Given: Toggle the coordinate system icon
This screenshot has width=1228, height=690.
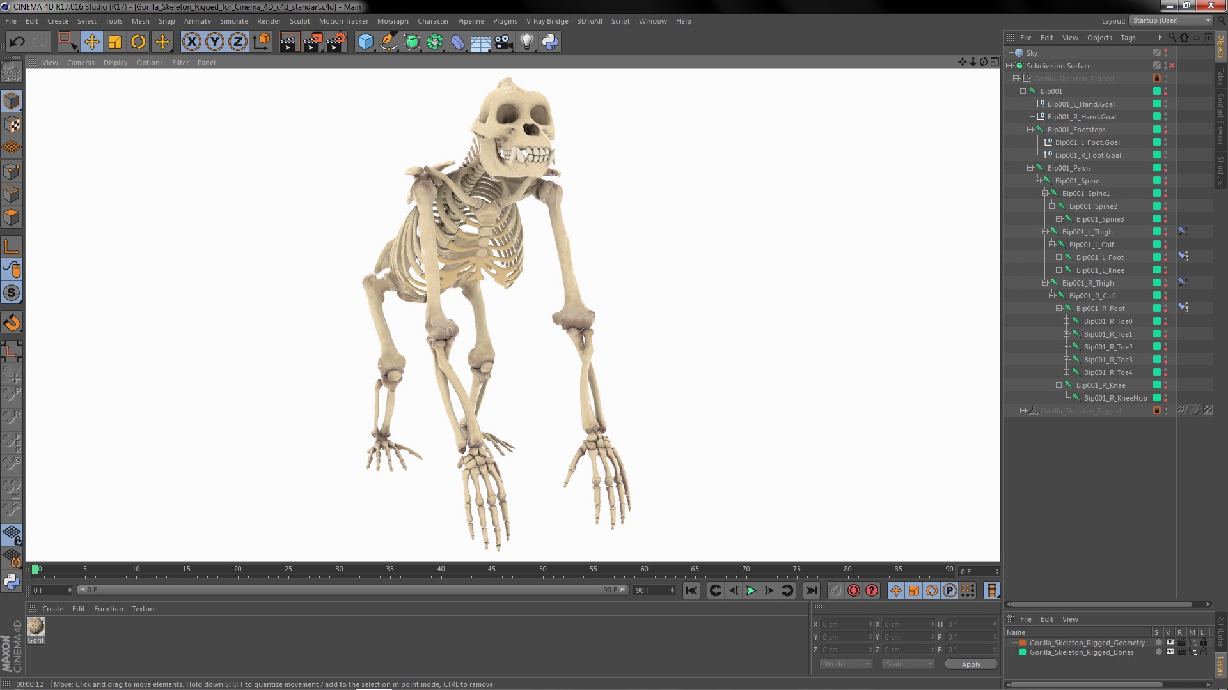Looking at the screenshot, I should tap(262, 42).
